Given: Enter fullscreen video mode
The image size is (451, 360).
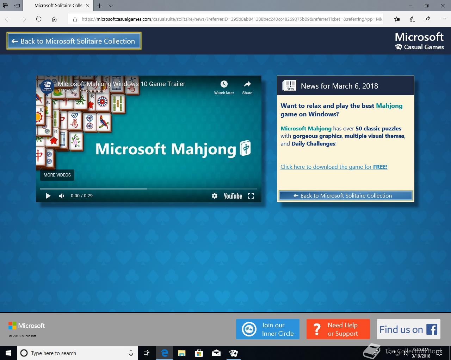Looking at the screenshot, I should click(x=251, y=196).
